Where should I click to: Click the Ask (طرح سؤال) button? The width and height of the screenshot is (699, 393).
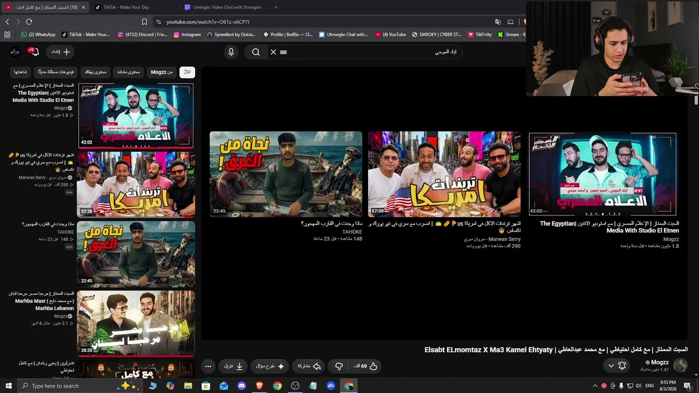click(270, 366)
